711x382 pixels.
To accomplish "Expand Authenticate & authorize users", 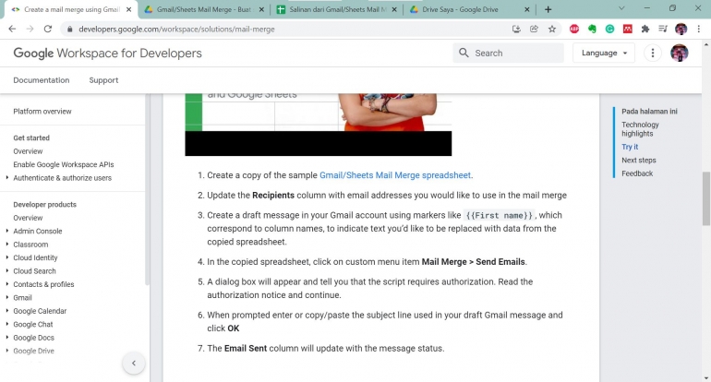I will (x=7, y=178).
